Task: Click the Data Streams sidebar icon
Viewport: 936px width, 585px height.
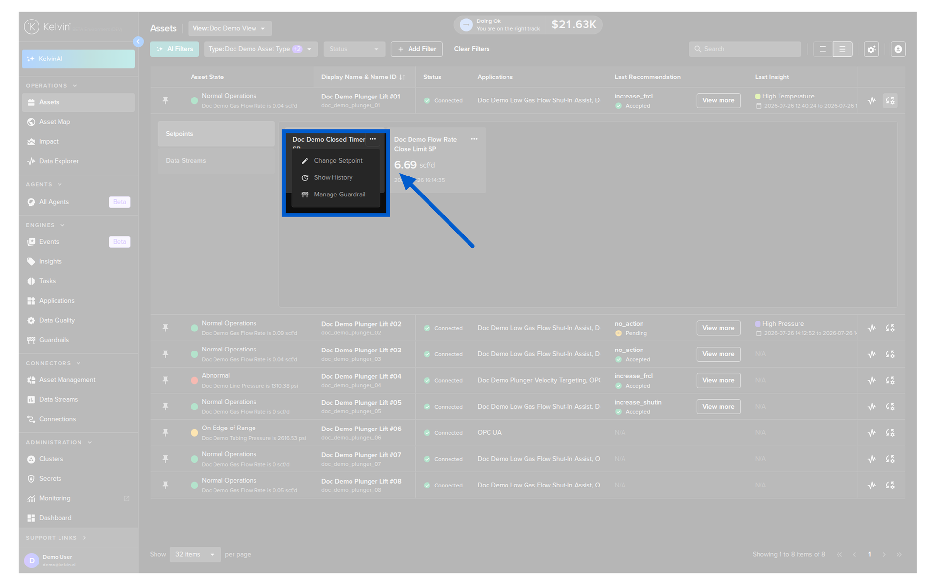Action: (x=31, y=399)
